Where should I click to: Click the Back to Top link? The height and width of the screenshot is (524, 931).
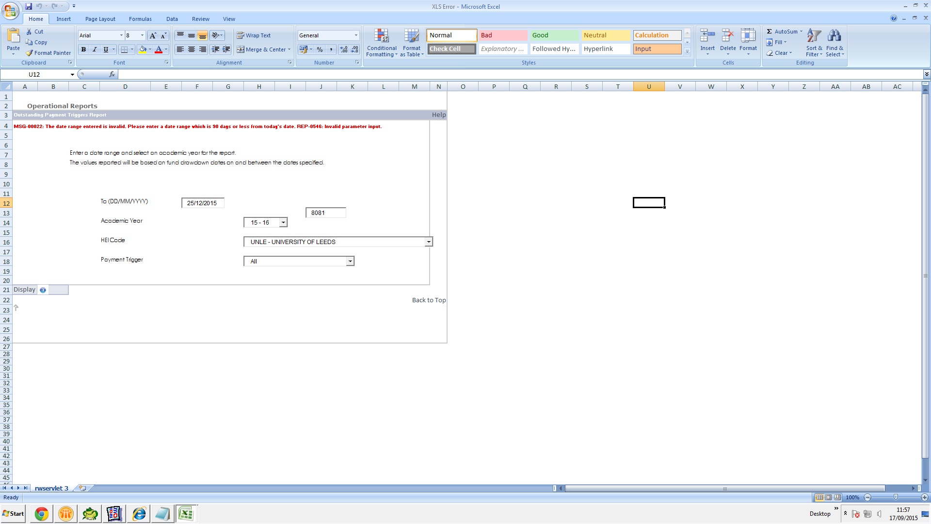point(429,300)
